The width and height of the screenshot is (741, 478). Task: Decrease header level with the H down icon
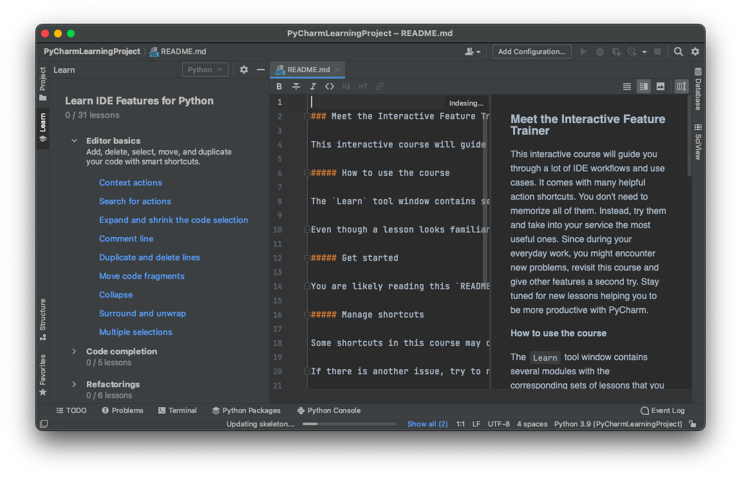point(346,86)
